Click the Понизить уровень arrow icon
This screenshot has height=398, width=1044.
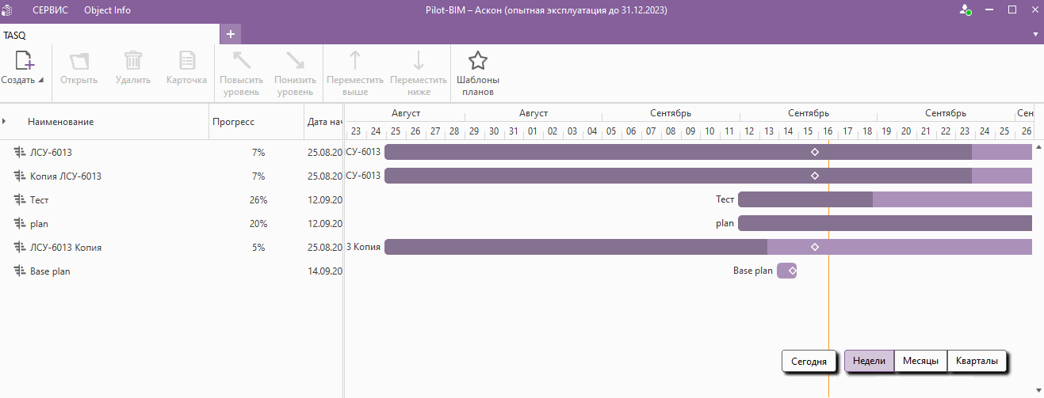click(x=294, y=61)
